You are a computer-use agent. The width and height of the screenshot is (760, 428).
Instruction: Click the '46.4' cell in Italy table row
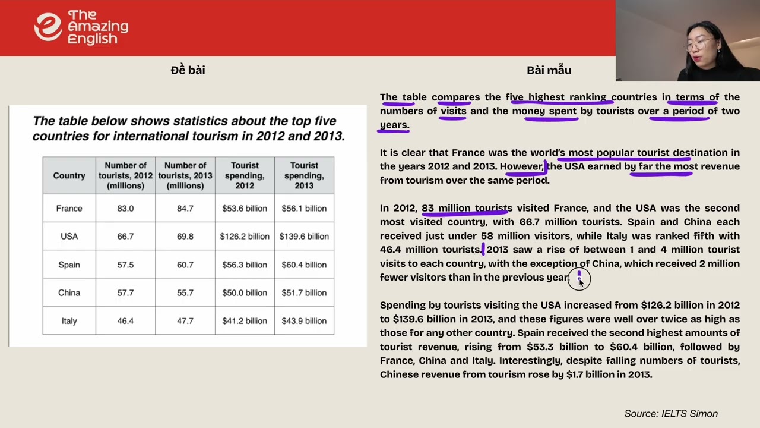(125, 321)
